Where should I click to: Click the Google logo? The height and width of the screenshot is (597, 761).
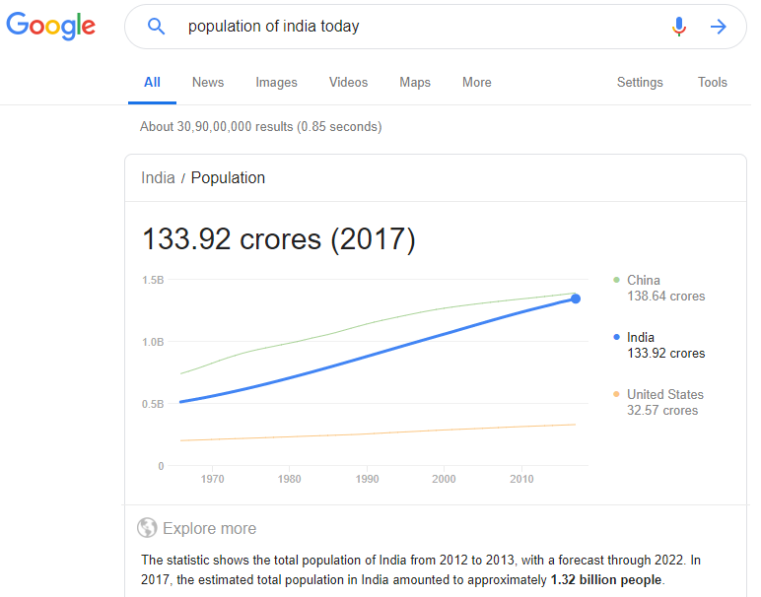click(50, 27)
